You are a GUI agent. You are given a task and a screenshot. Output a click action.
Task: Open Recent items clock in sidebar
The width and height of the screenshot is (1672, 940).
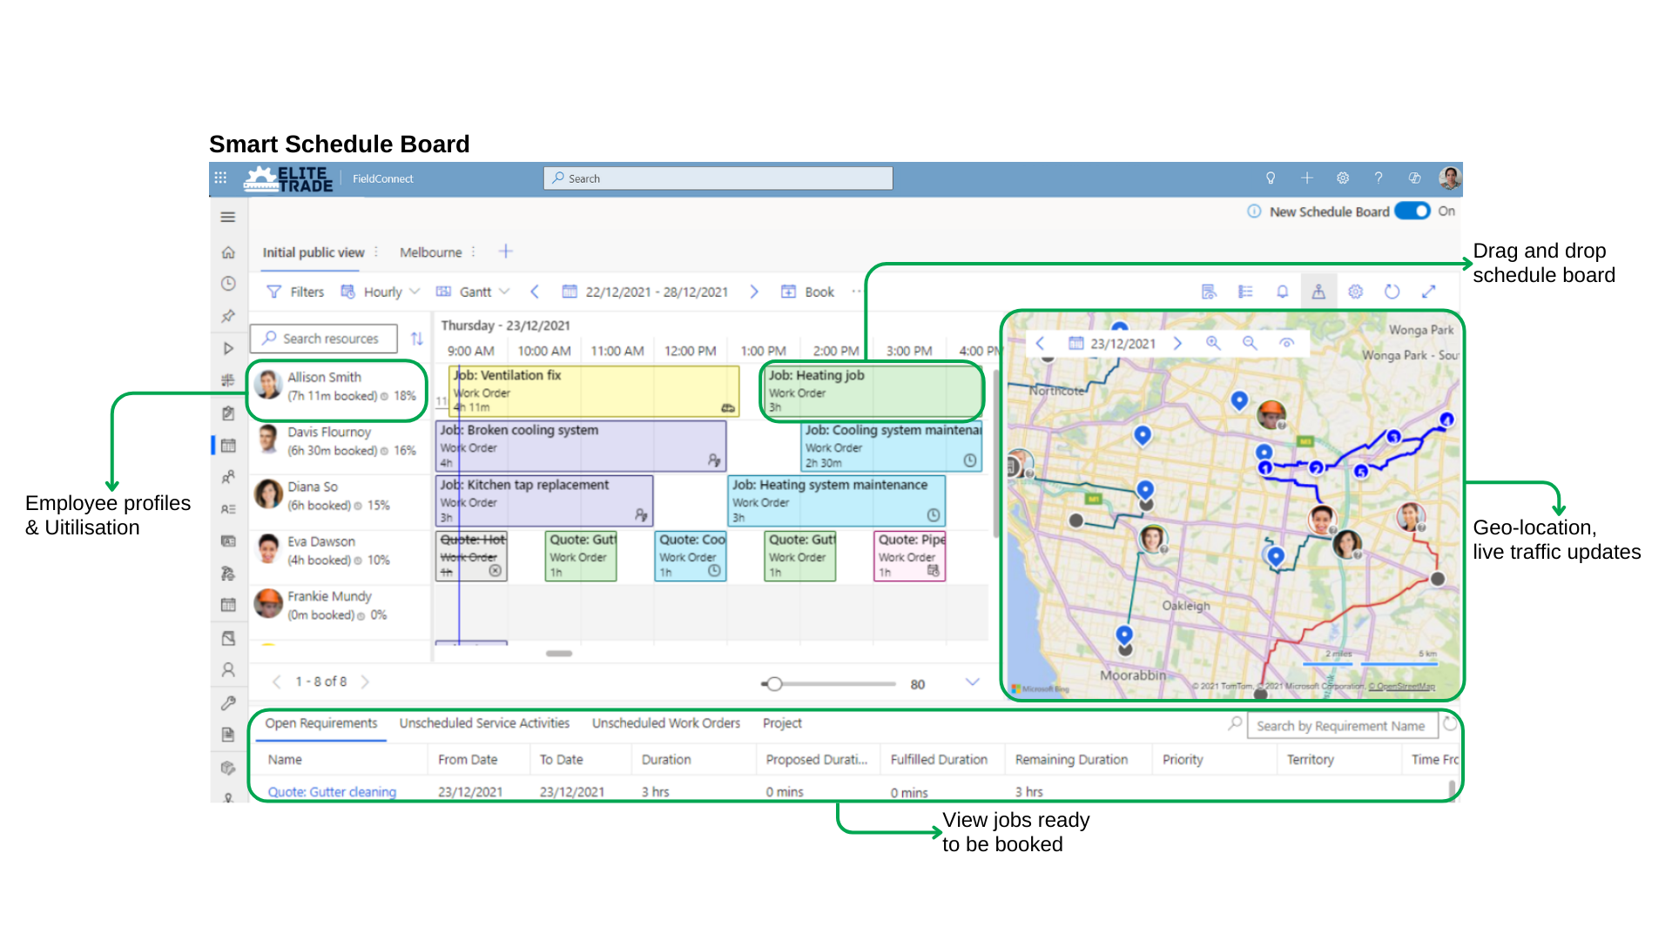(228, 284)
